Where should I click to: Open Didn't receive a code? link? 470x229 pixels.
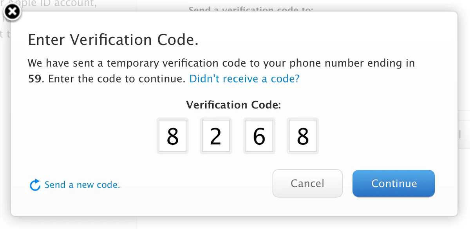coord(244,78)
